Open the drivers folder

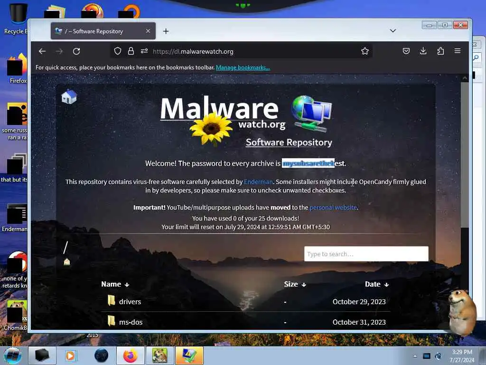click(130, 302)
